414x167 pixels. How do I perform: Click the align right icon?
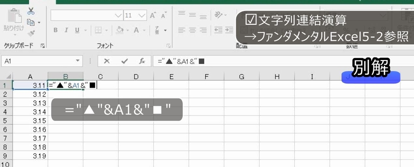[204, 30]
